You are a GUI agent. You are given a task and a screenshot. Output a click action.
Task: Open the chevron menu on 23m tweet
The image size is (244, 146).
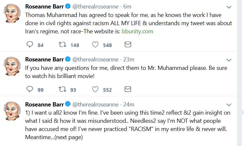[229, 60]
